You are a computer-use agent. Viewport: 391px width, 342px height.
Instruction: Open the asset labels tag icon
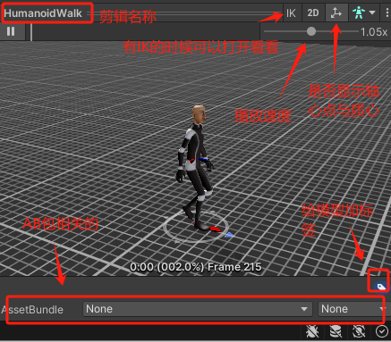click(380, 287)
